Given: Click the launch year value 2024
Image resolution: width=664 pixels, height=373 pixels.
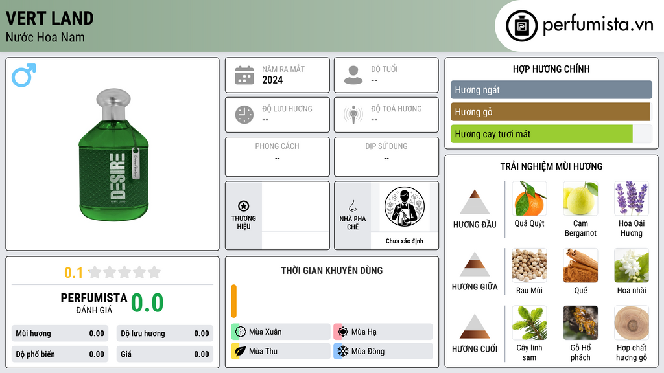Looking at the screenshot, I should [x=272, y=80].
